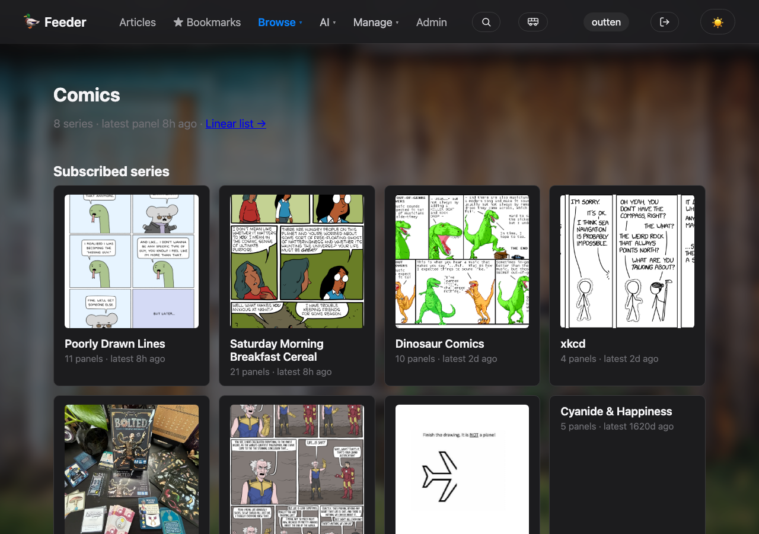Click '4 panels · latest 2d ago' text
The width and height of the screenshot is (759, 534).
[x=610, y=359]
